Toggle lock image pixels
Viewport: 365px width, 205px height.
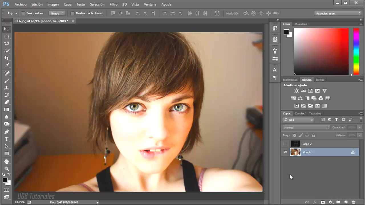coord(301,135)
